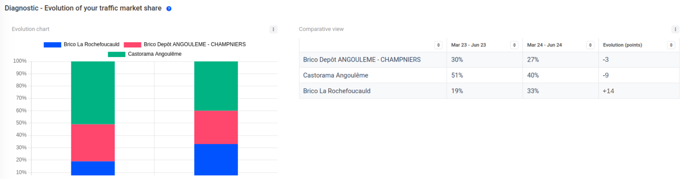
Task: Toggle Brico La Rochefoucauld legend series
Action: click(x=91, y=44)
